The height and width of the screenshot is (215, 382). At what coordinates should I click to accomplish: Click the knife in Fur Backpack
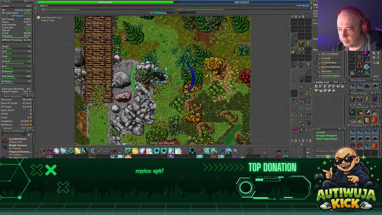tap(367, 113)
